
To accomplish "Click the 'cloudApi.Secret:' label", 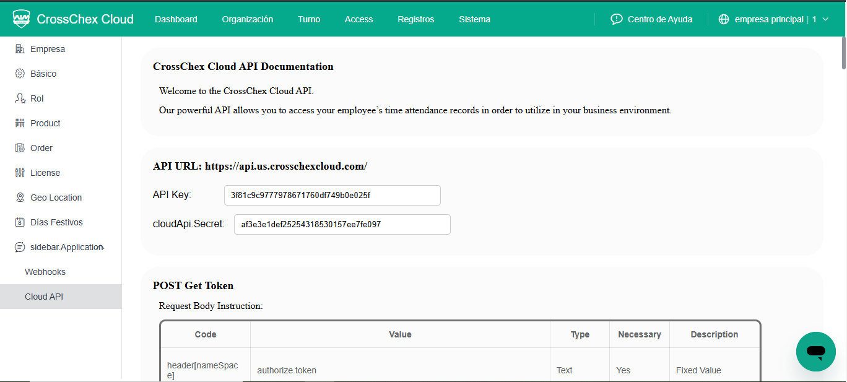I will pos(189,224).
